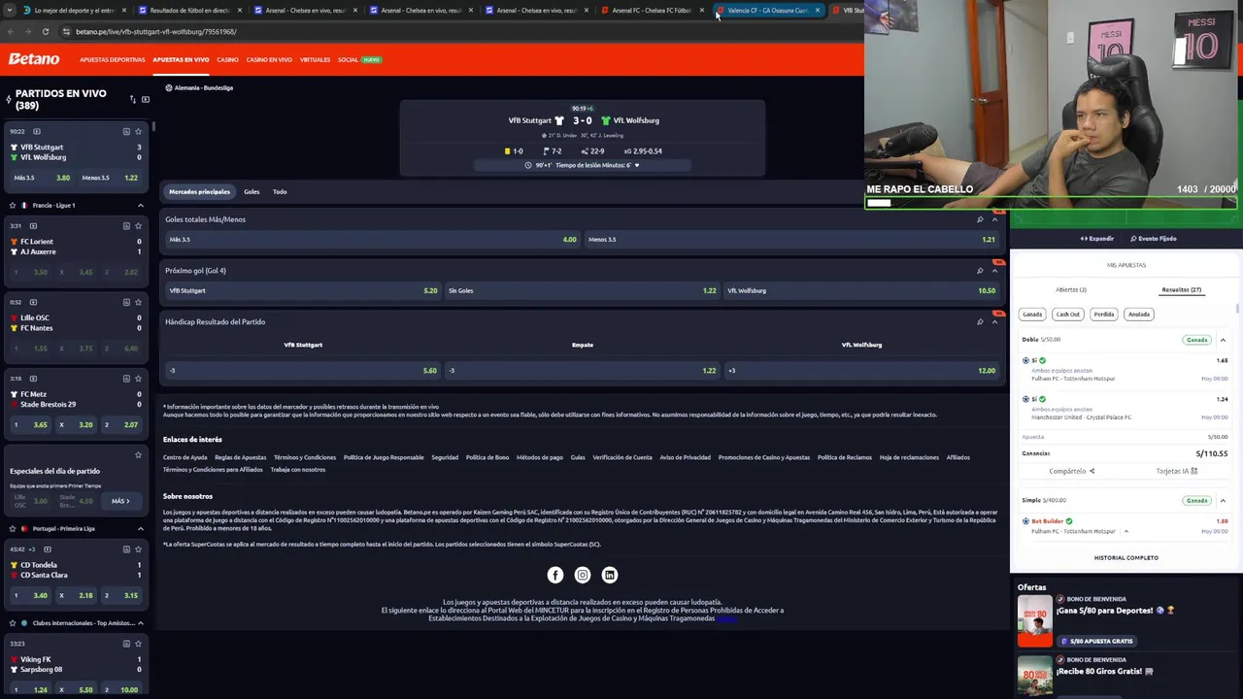Click the injury time clock icon

[x=528, y=165]
